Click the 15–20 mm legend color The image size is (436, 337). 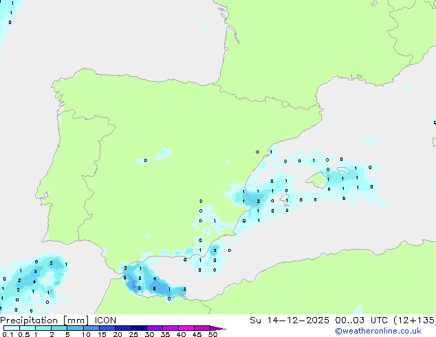pos(107,328)
